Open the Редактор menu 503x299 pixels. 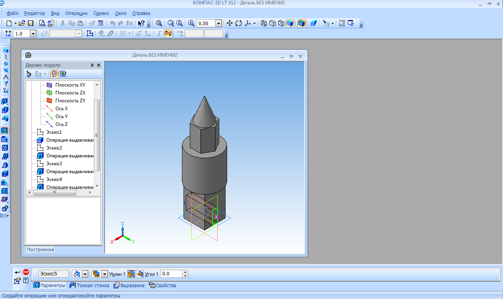click(35, 13)
